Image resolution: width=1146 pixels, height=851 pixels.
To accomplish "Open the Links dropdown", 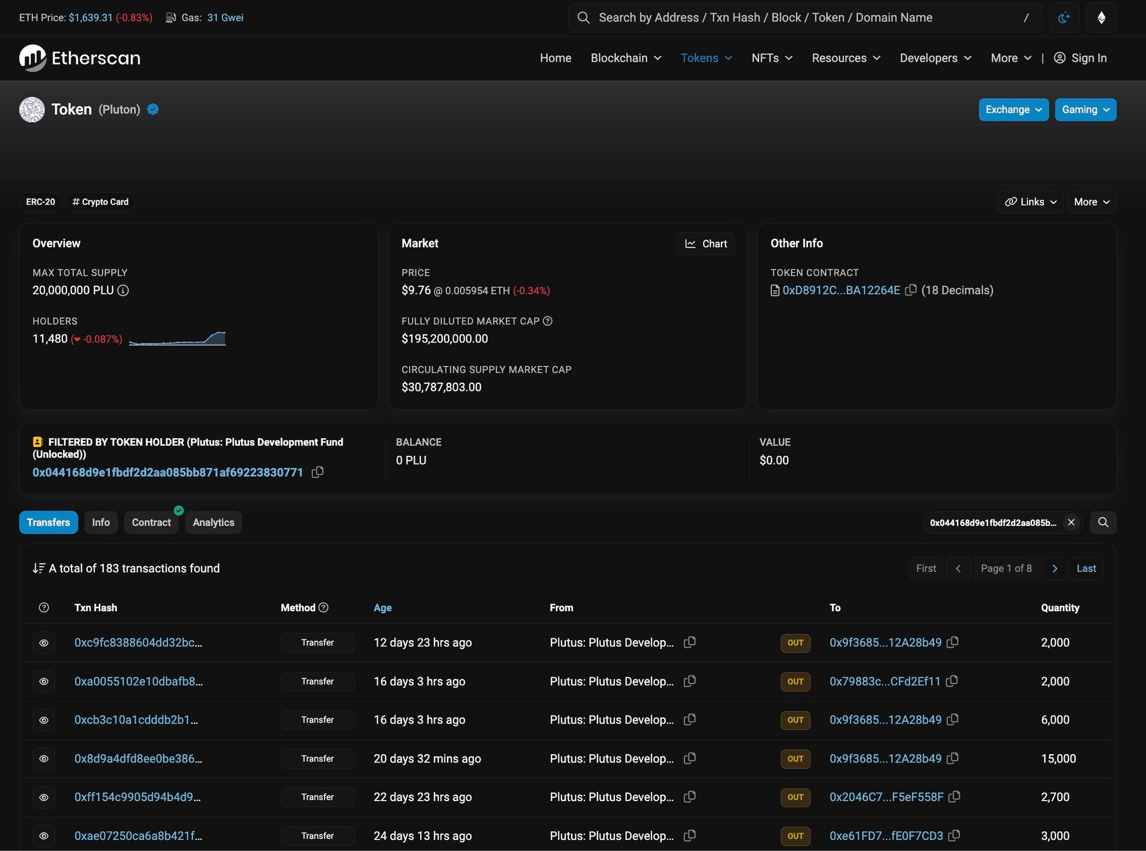I will pyautogui.click(x=1030, y=202).
